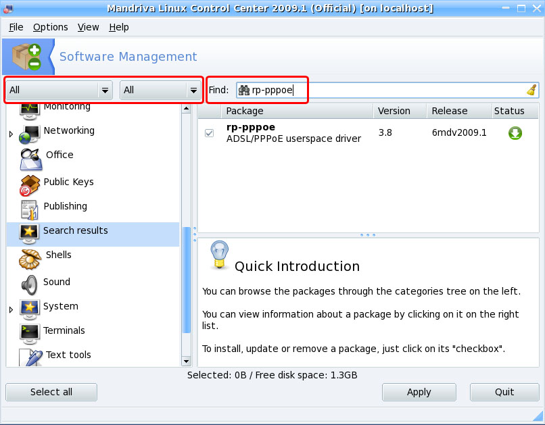Click the green install status icon for rp-pppoe
This screenshot has height=425, width=545.
tap(515, 133)
